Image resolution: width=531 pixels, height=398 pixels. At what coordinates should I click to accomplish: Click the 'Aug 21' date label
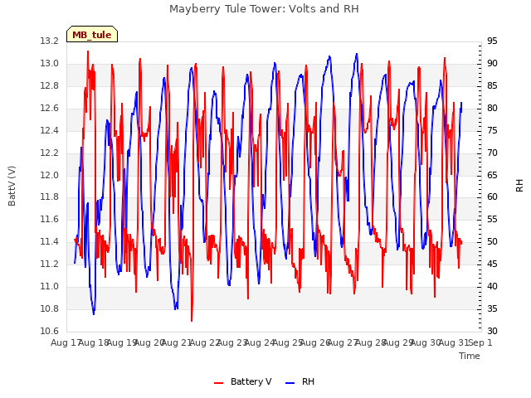click(177, 342)
